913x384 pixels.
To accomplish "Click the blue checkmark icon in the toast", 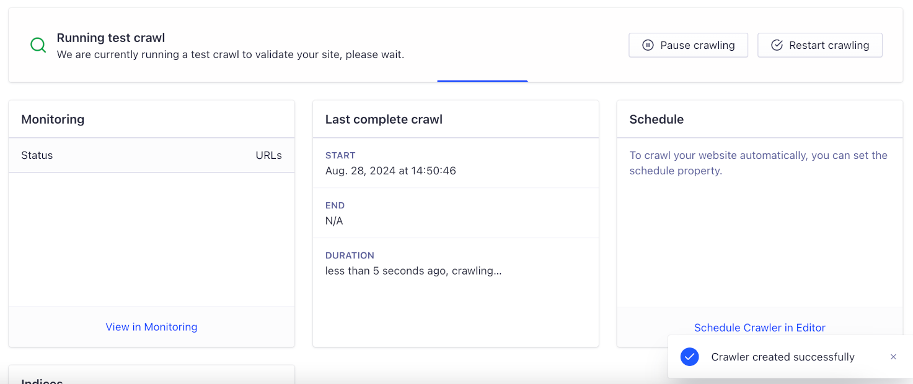I will 689,357.
